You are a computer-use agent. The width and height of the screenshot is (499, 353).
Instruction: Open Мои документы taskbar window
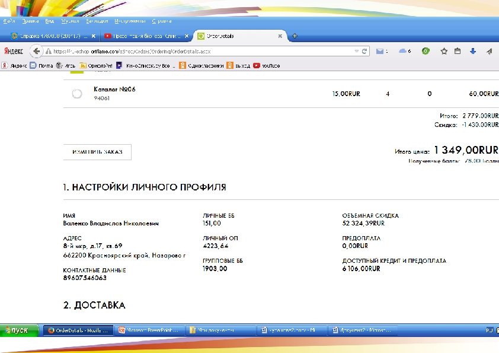[221, 330]
